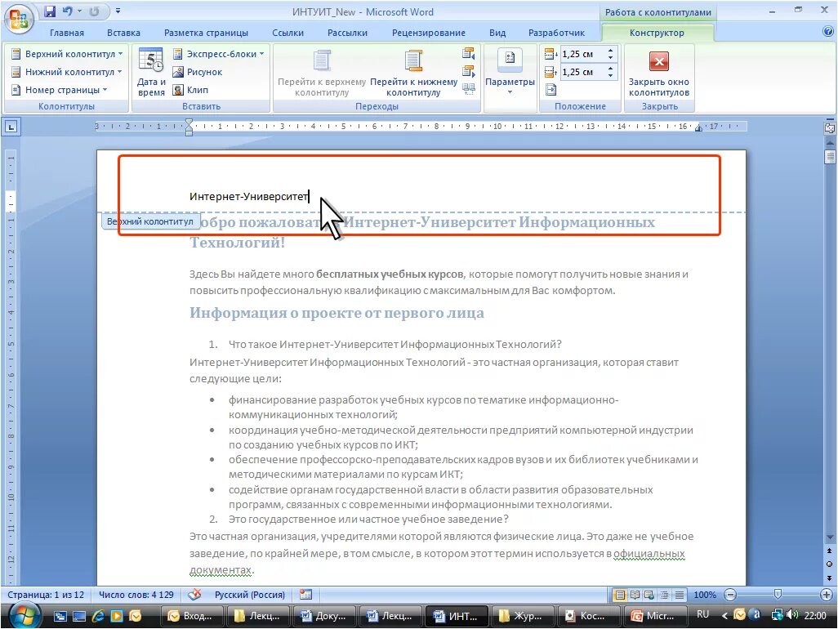
Task: Click the zoom slider handle
Action: pos(778,594)
